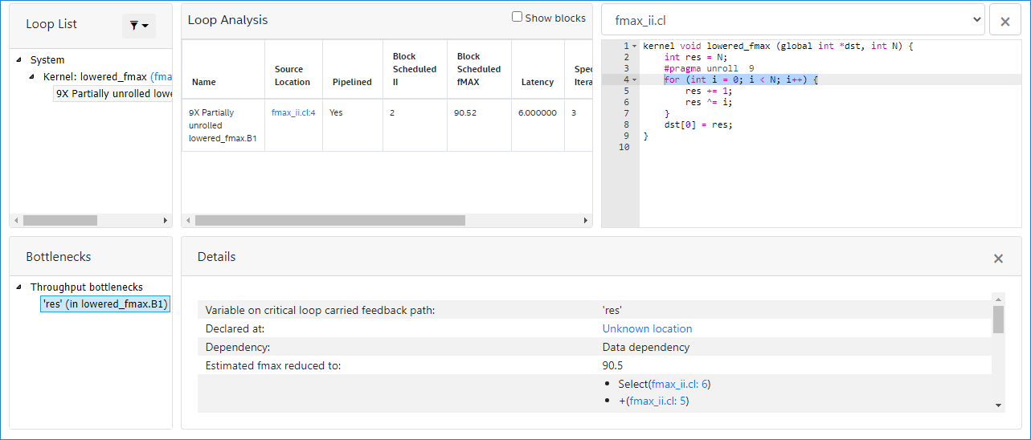Close the Details panel
Screen dimensions: 1031x440
click(x=998, y=259)
